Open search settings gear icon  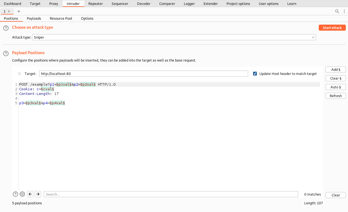[x=22, y=194]
